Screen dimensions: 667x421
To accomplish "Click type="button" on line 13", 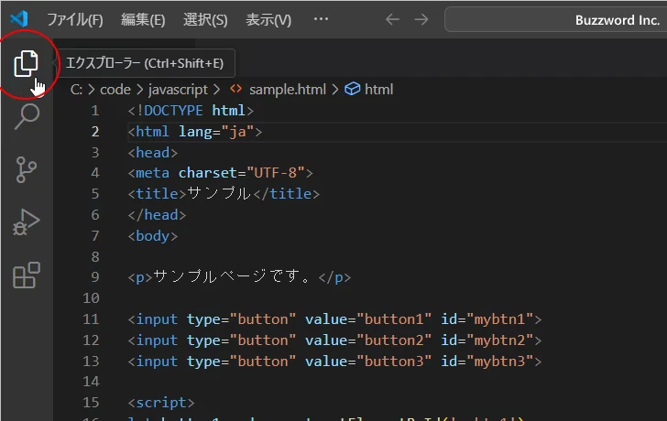I will click(241, 361).
